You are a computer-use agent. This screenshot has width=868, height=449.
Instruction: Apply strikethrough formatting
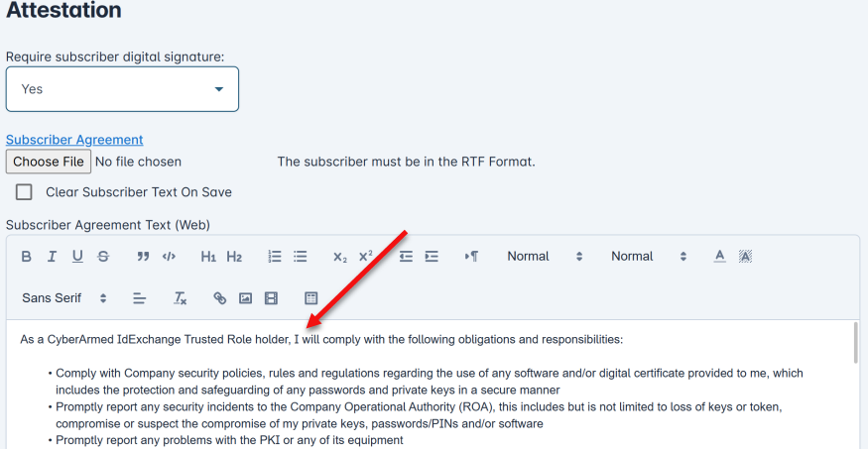(x=103, y=257)
